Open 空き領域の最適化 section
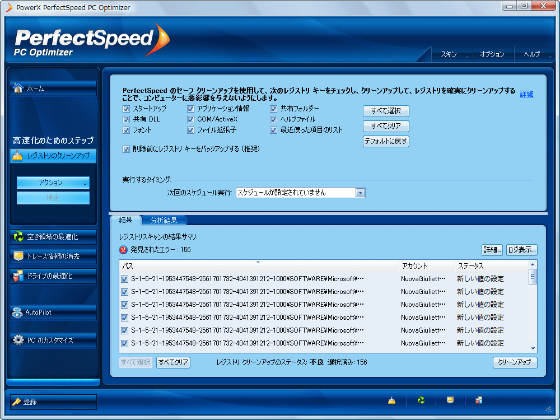The image size is (560, 420). (53, 236)
